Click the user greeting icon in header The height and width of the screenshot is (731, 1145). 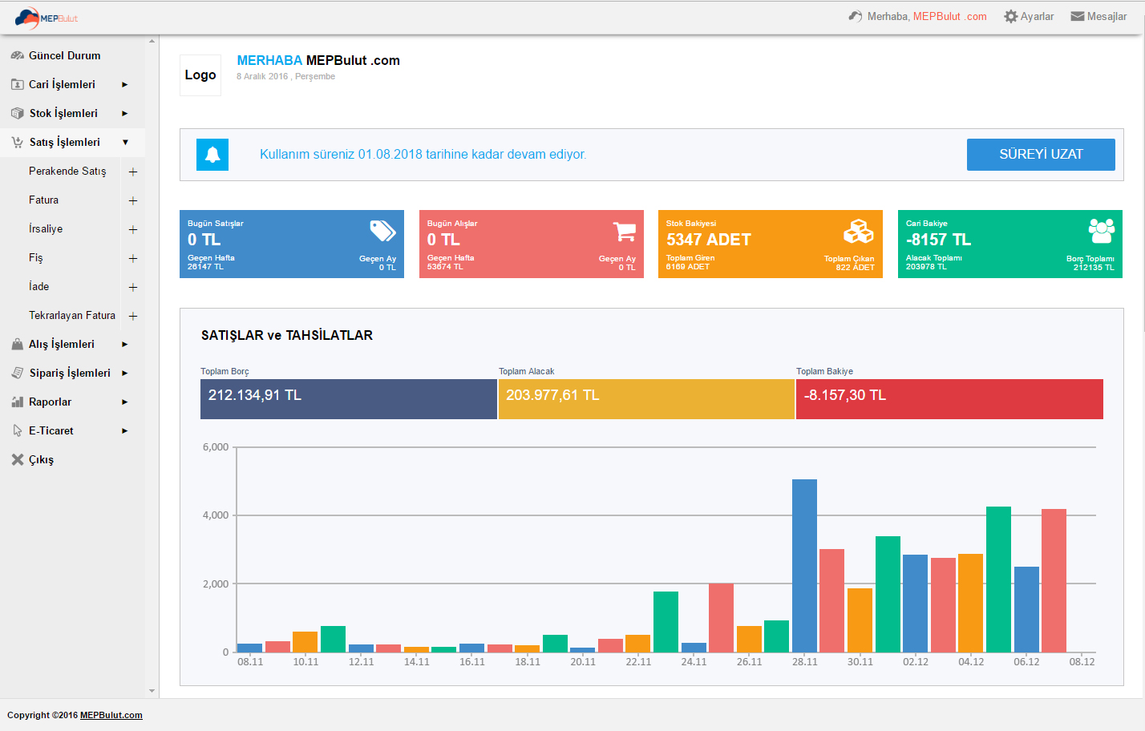pyautogui.click(x=856, y=16)
